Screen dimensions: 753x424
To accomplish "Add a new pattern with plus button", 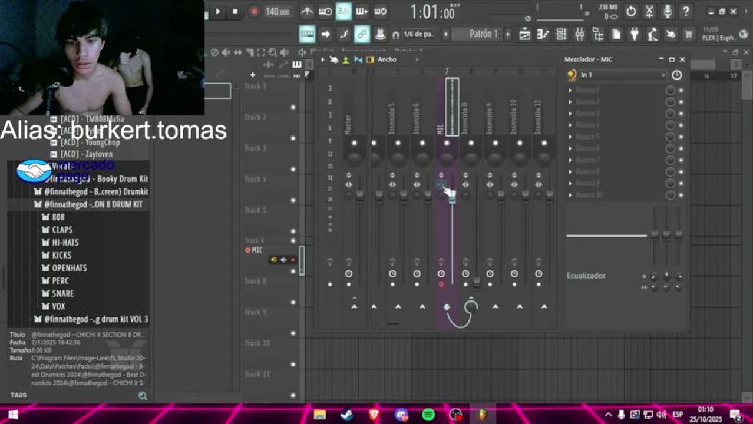I will tap(507, 34).
